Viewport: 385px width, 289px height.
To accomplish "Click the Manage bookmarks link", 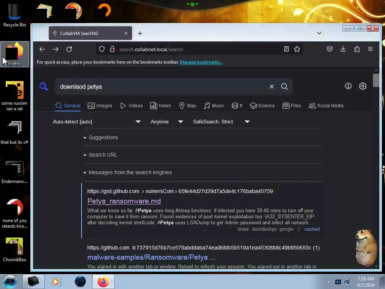I will click(201, 62).
